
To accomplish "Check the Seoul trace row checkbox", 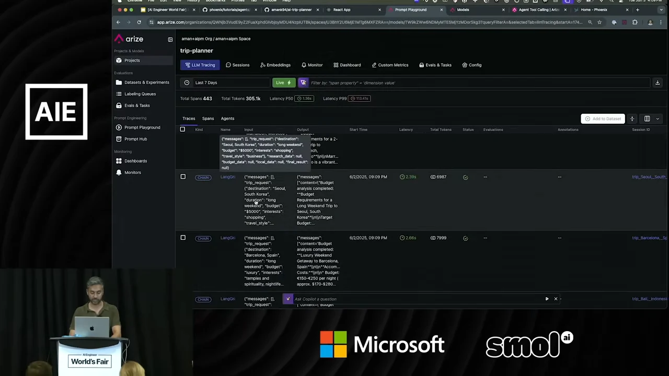I will 183,177.
